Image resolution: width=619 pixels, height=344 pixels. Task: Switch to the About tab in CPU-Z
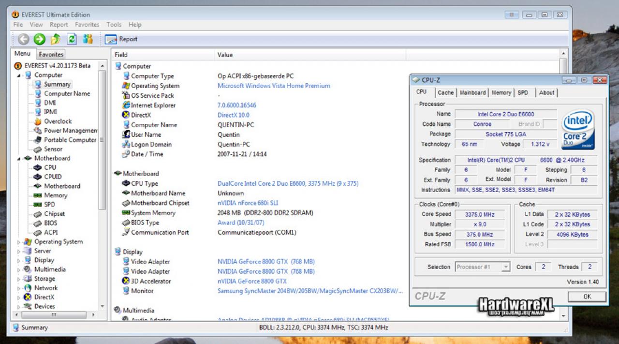[546, 92]
